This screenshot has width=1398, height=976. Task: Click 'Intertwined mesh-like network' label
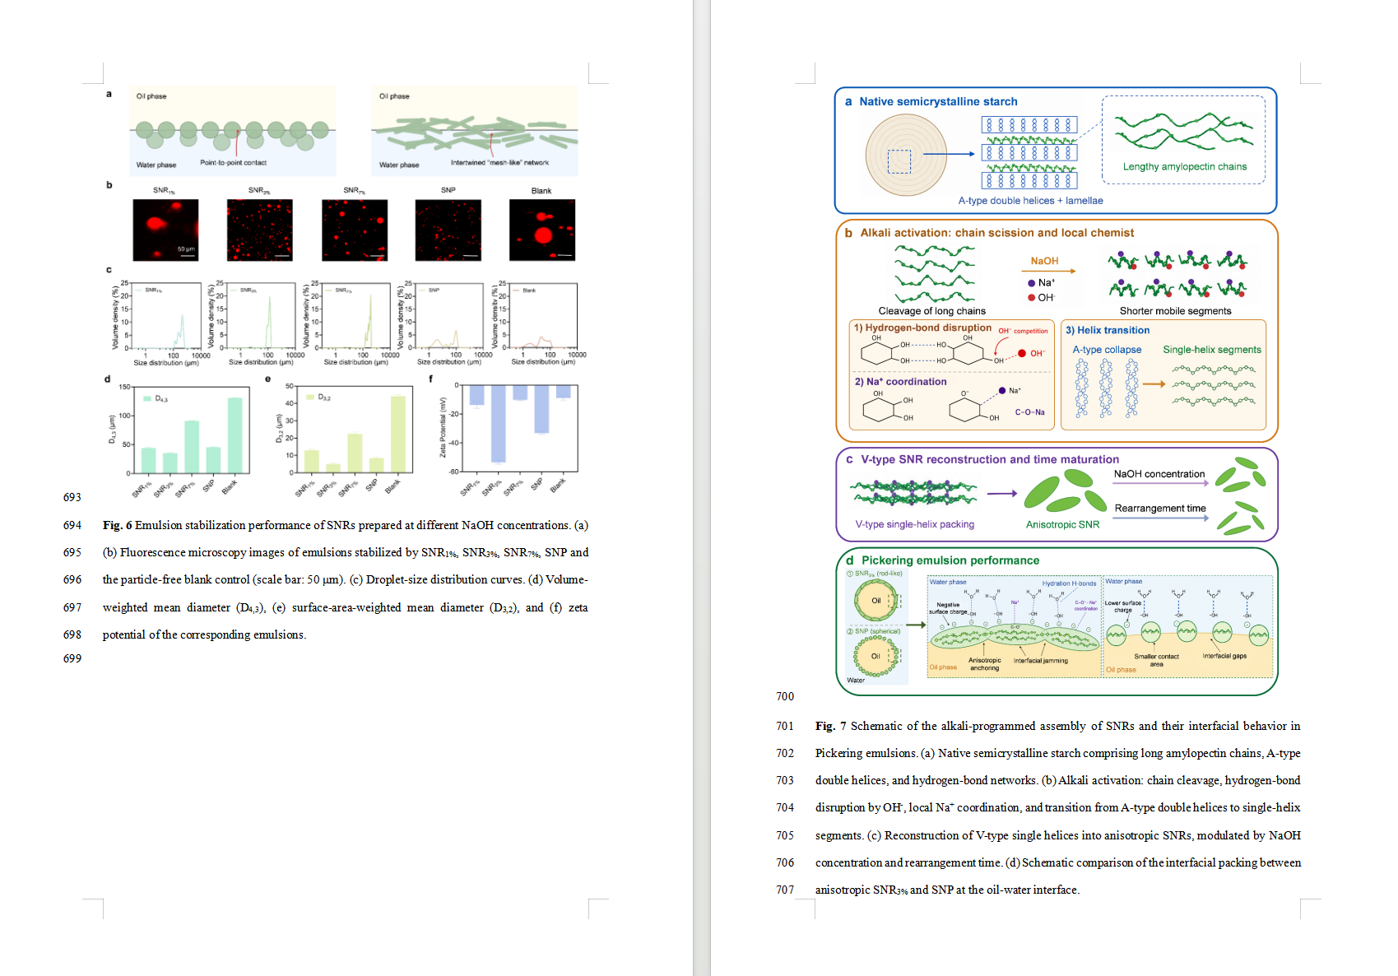(x=499, y=163)
